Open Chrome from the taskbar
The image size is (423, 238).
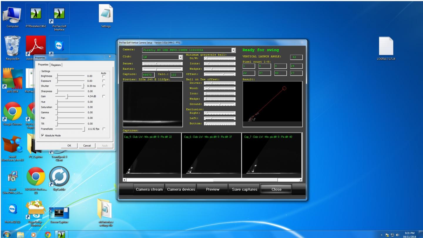pos(48,234)
